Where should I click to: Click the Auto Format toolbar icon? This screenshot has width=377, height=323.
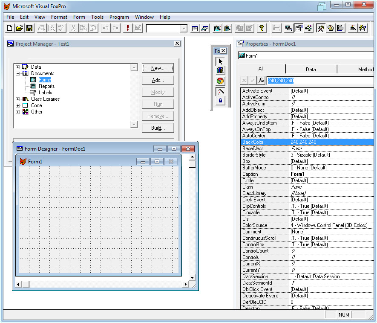click(363, 29)
